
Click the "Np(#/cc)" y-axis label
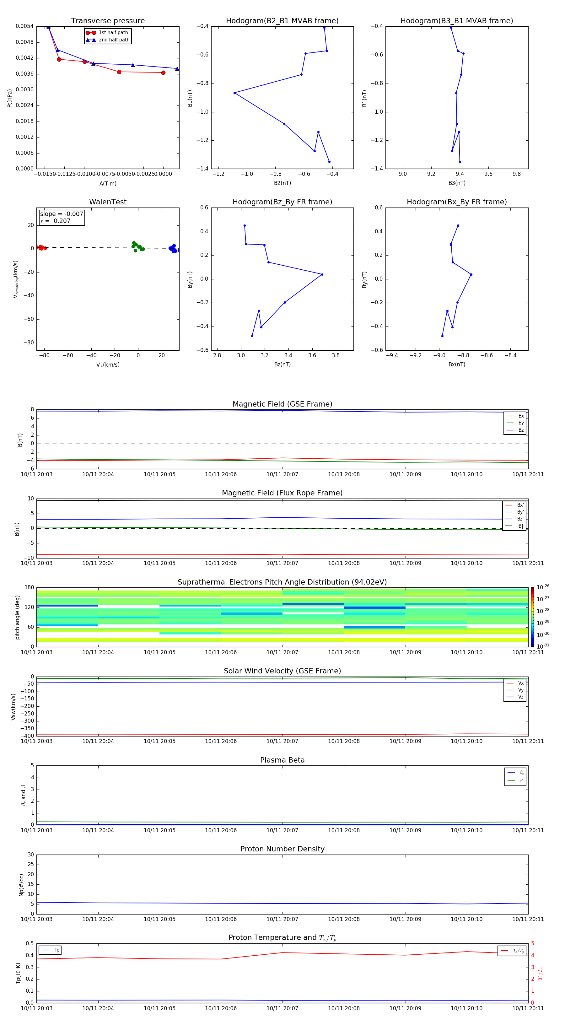tap(21, 884)
